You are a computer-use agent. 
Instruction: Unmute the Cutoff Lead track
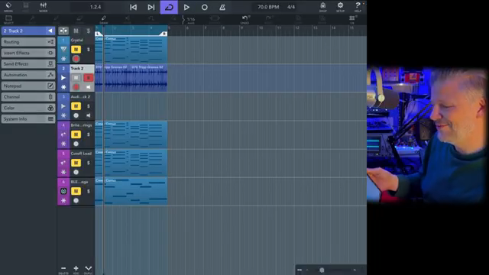point(76,163)
